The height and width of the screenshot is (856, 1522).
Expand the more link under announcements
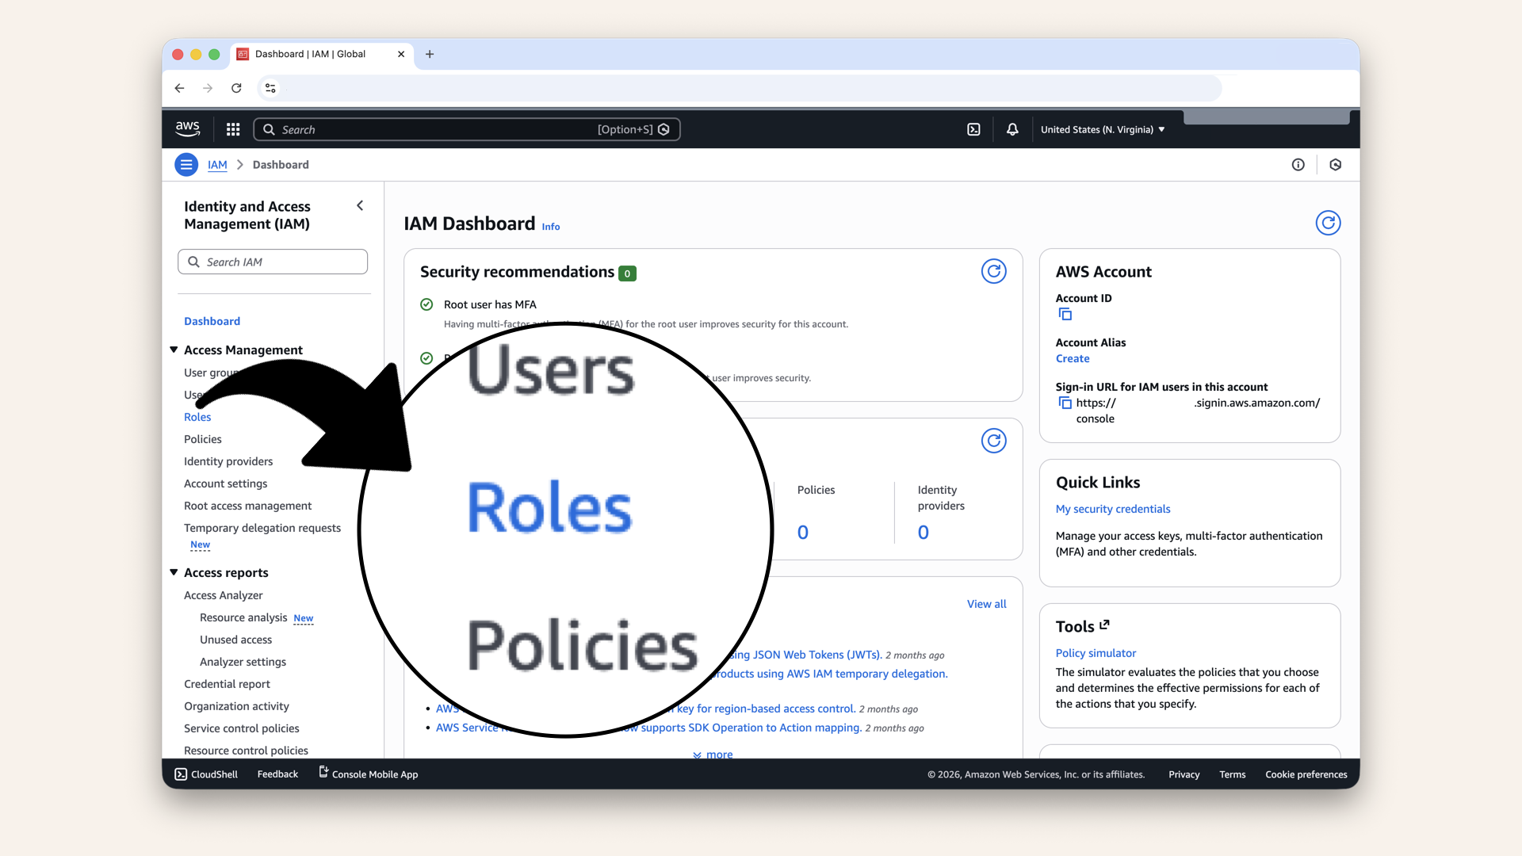[712, 754]
